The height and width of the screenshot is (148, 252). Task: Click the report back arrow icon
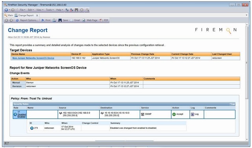[x=6, y=20]
